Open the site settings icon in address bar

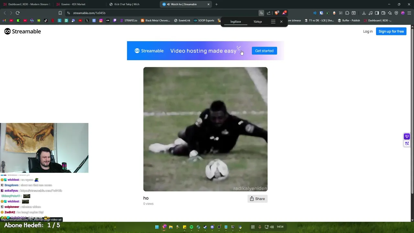[x=68, y=13]
